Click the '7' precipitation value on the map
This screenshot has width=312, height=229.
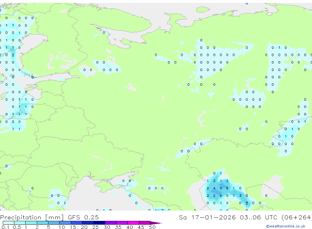coord(162,210)
